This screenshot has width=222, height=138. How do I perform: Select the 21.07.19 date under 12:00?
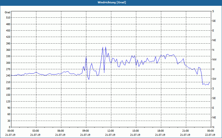110,135
